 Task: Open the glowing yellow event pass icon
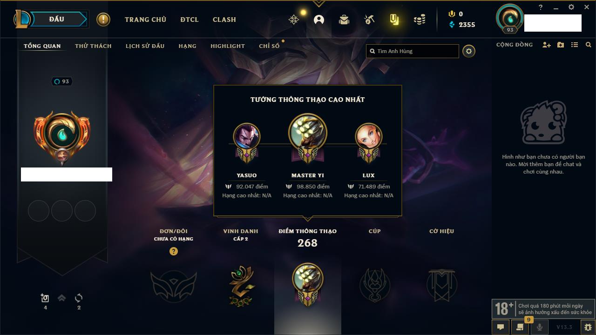click(x=394, y=20)
